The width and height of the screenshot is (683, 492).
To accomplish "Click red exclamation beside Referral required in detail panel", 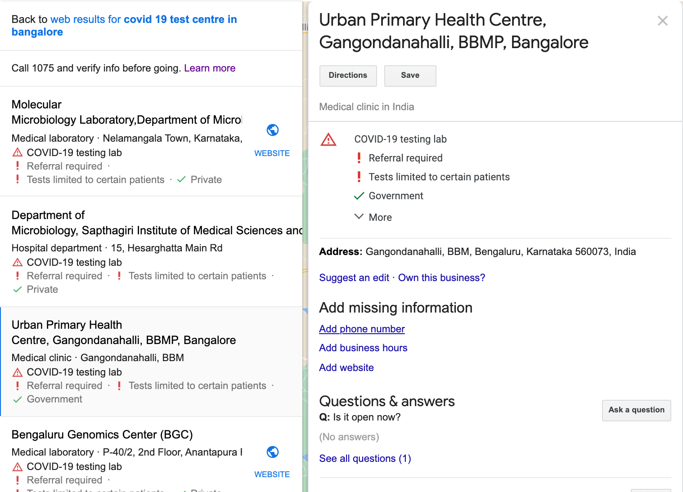I will 359,158.
